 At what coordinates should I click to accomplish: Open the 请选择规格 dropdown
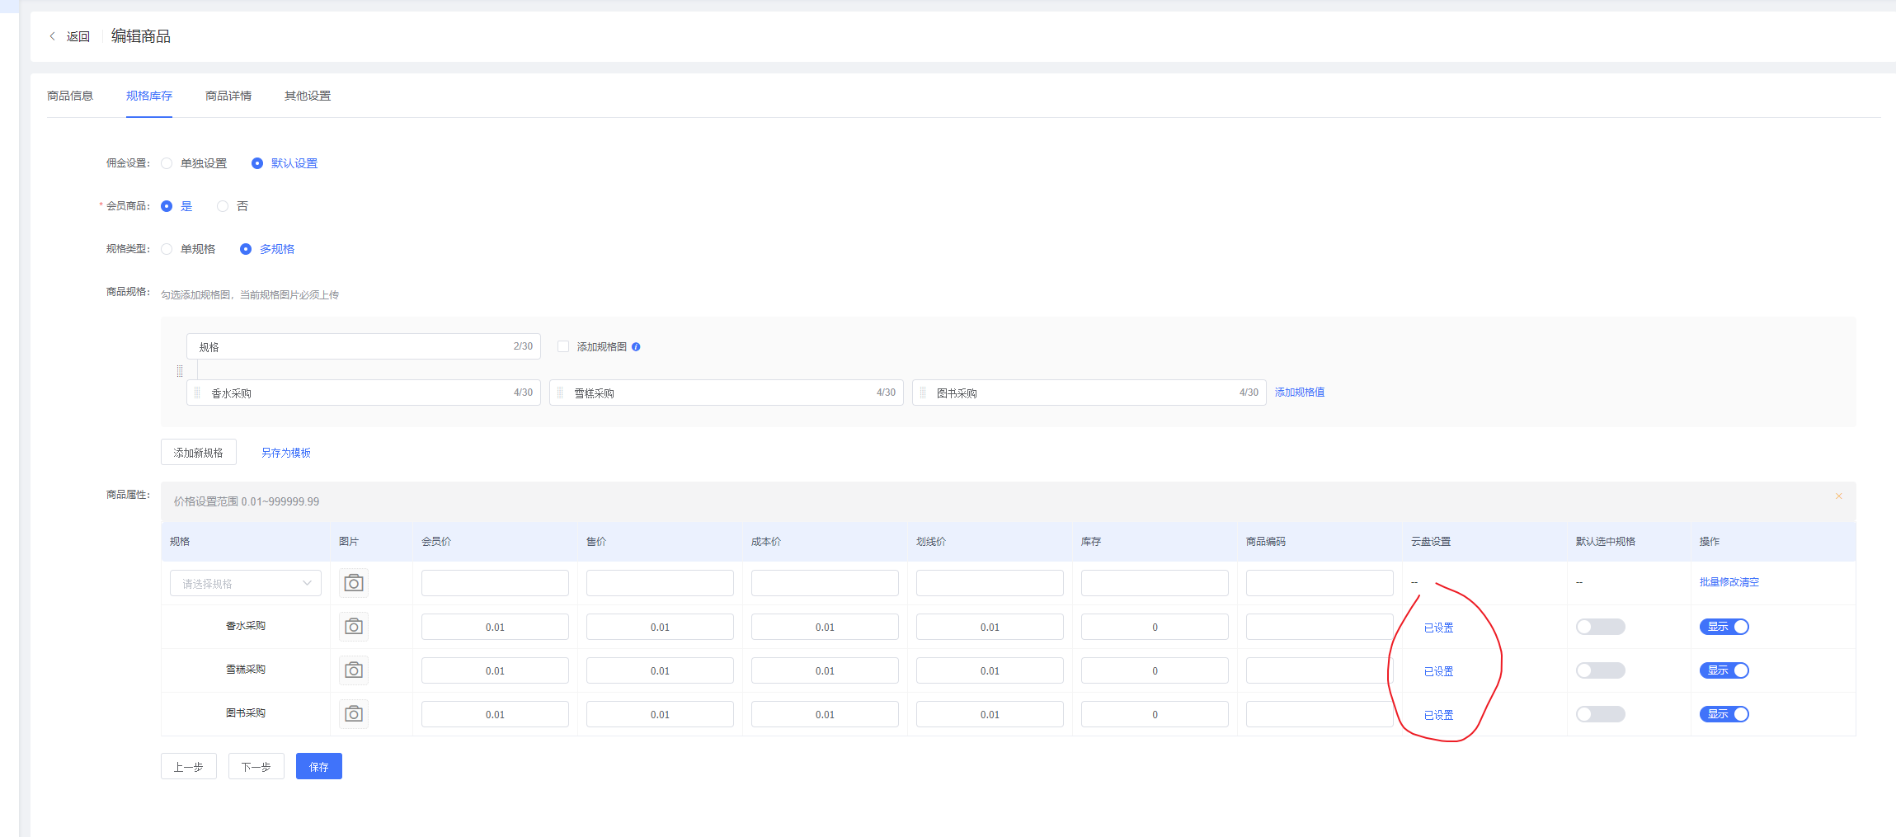click(246, 583)
